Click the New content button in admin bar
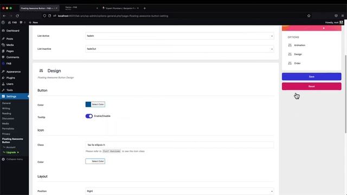This screenshot has width=347, height=195. pyautogui.click(x=34, y=22)
